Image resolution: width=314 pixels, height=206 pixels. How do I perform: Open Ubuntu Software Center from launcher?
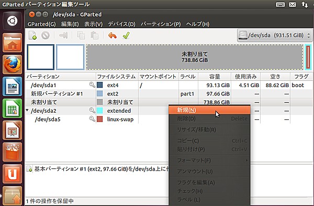click(13, 152)
